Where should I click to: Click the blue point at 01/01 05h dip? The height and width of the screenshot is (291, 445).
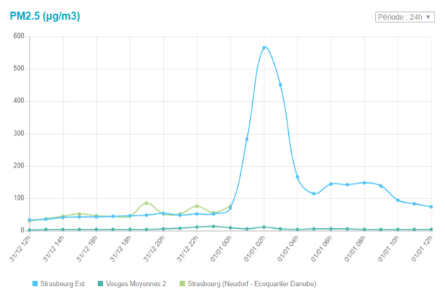pyautogui.click(x=314, y=194)
